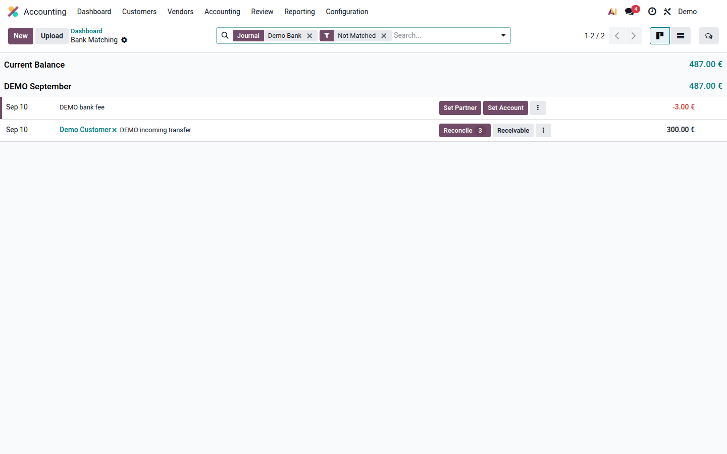Open the Accounting app home icon

click(x=13, y=12)
